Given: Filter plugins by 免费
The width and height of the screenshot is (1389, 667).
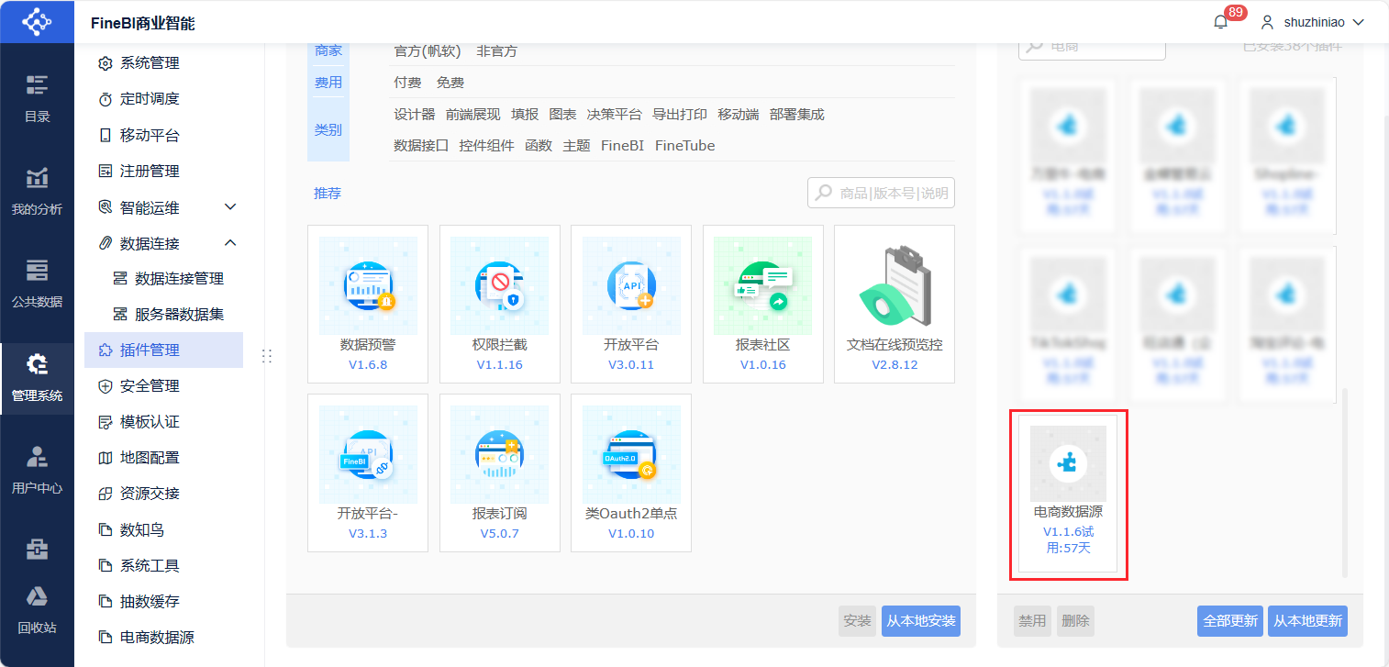Looking at the screenshot, I should pos(450,83).
